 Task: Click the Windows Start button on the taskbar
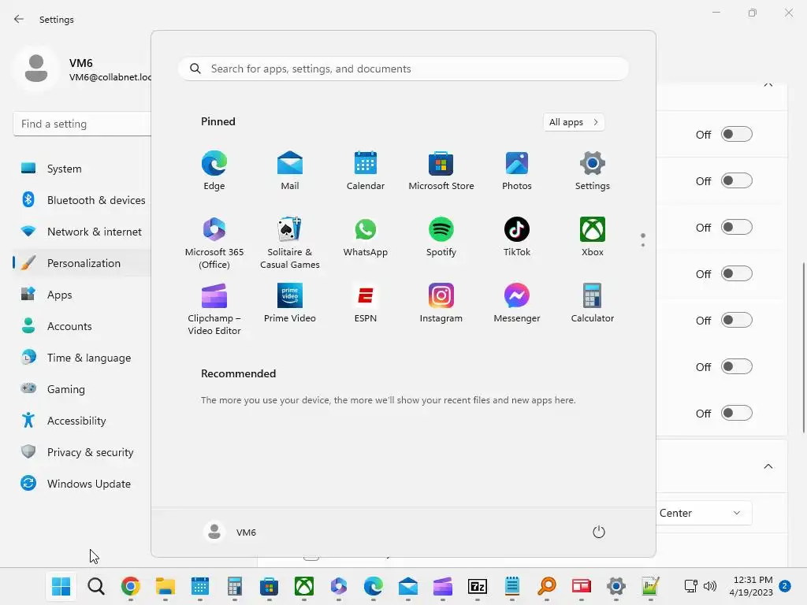pos(61,586)
